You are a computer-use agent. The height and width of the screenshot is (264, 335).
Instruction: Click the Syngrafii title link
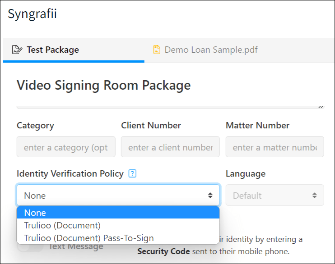tap(32, 14)
